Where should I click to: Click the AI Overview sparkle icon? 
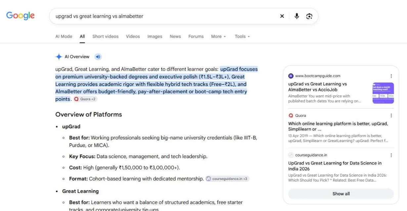pos(59,57)
